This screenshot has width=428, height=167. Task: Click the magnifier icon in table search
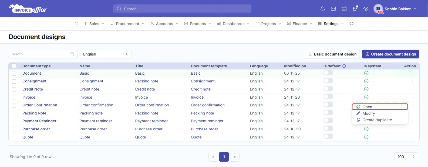(x=72, y=54)
